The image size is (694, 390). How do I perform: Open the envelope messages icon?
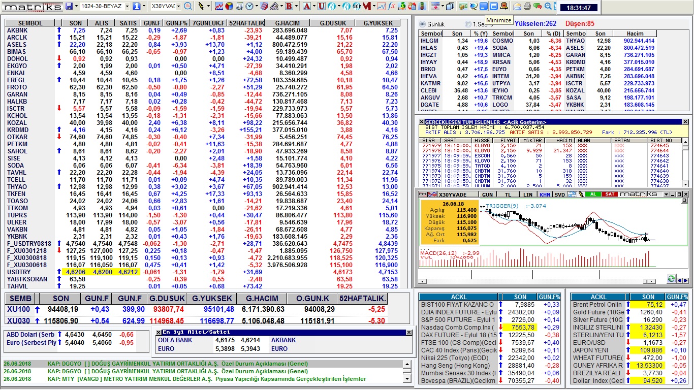pos(517,6)
